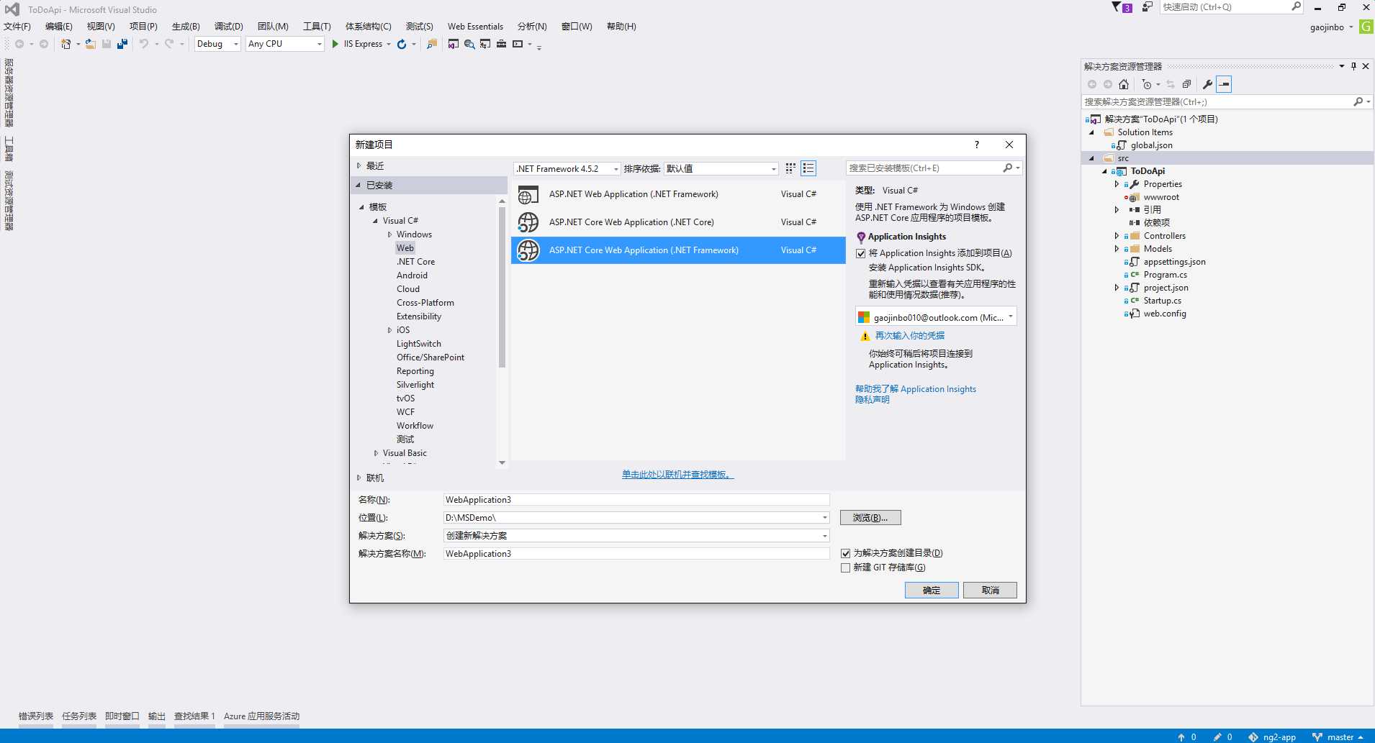This screenshot has width=1375, height=743.
Task: Click link to find templates online
Action: tap(678, 475)
